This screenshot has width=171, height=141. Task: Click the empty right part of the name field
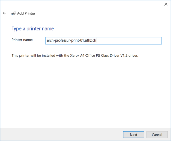(x=129, y=41)
